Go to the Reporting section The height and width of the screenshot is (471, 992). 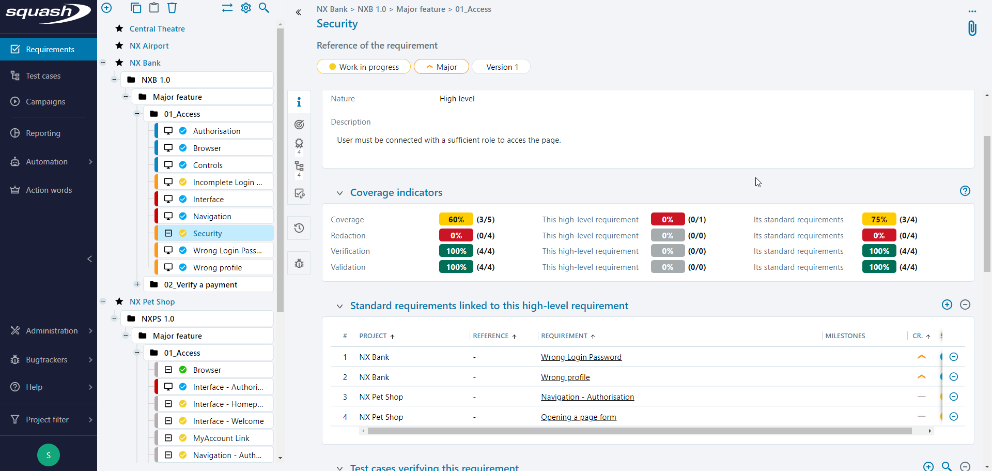pyautogui.click(x=42, y=133)
